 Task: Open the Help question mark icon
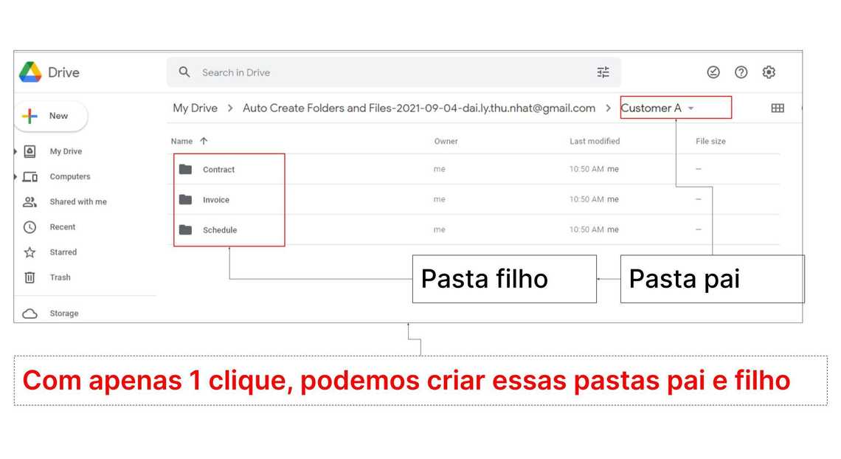coord(741,72)
